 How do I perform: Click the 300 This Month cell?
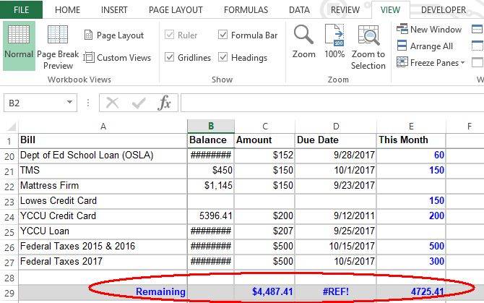point(411,261)
